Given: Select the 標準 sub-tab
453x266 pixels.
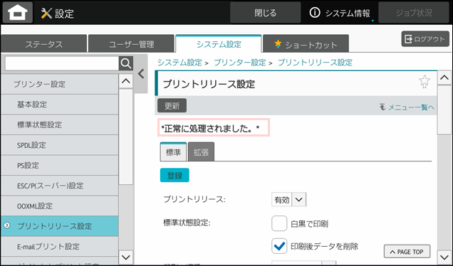Looking at the screenshot, I should [173, 152].
